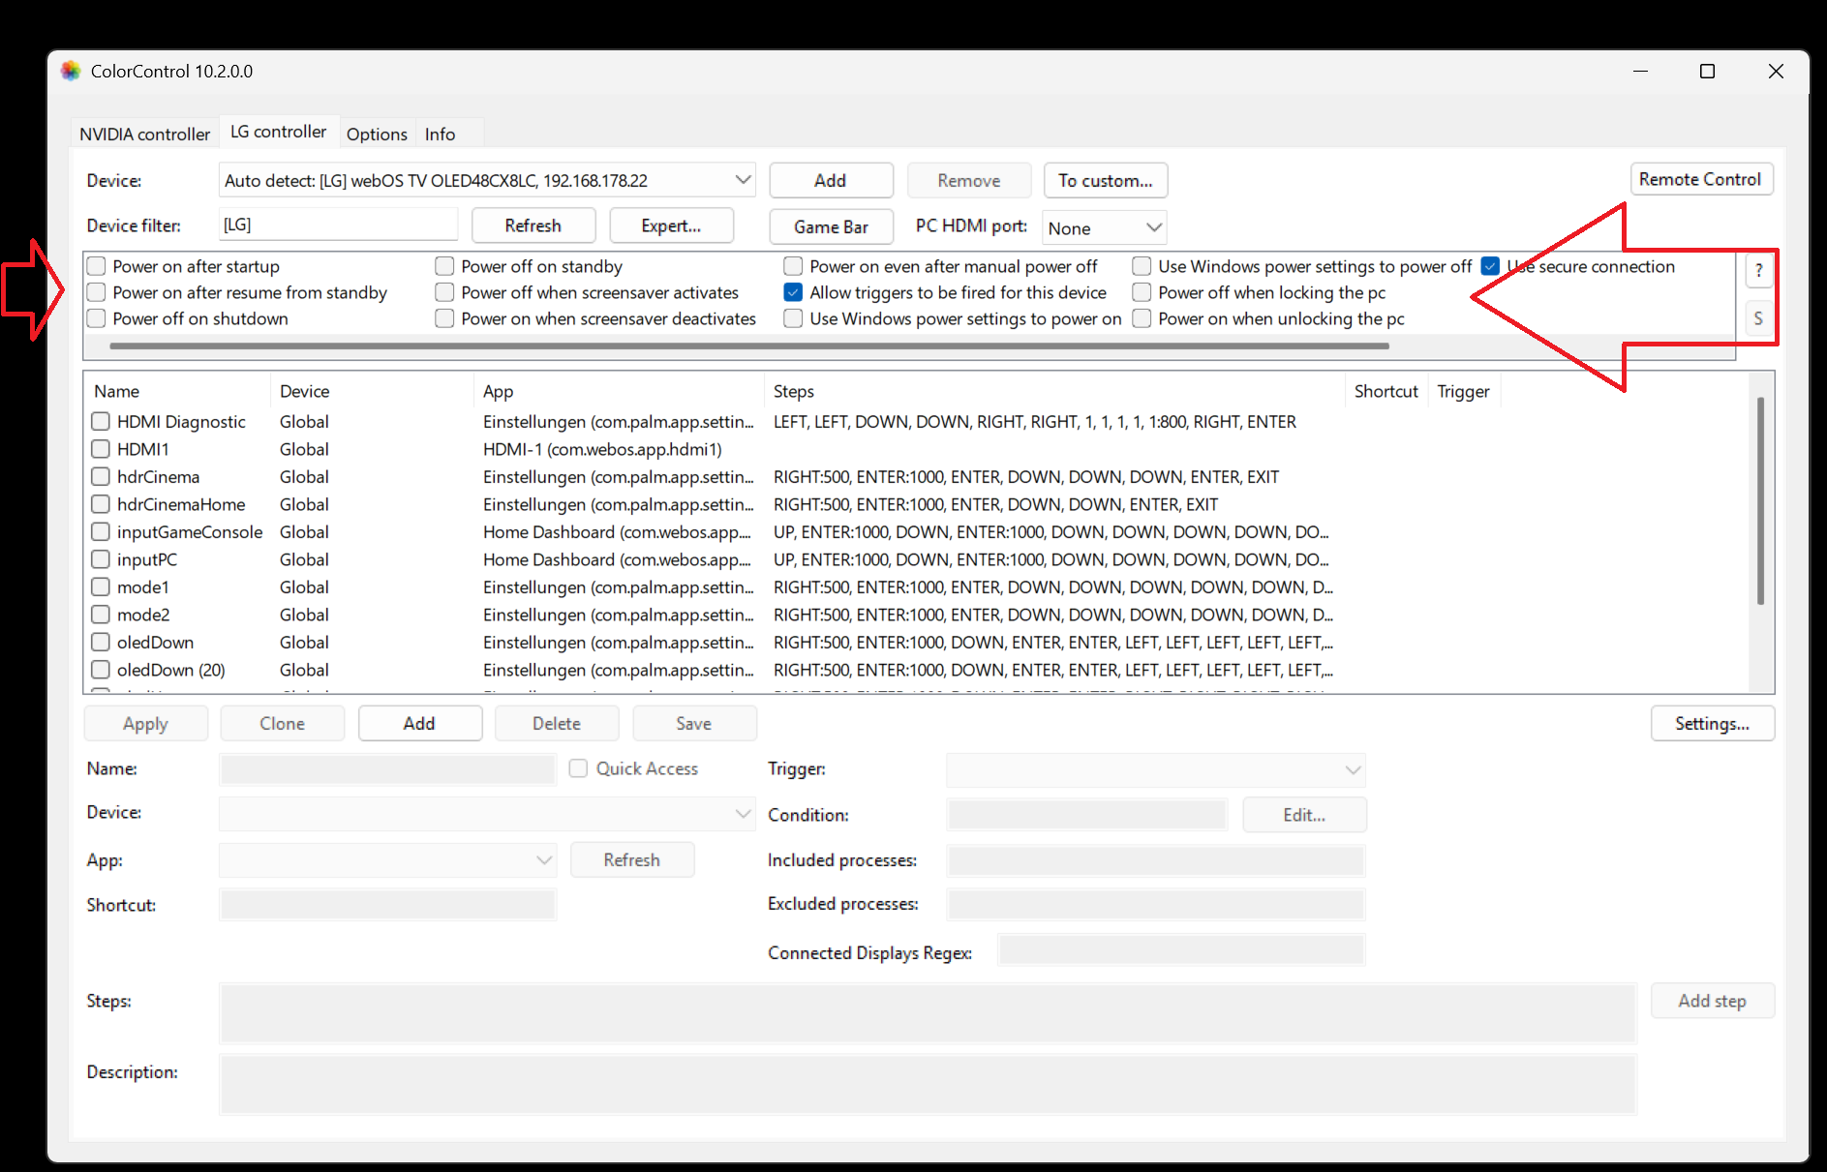Click the Add device button

point(831,180)
